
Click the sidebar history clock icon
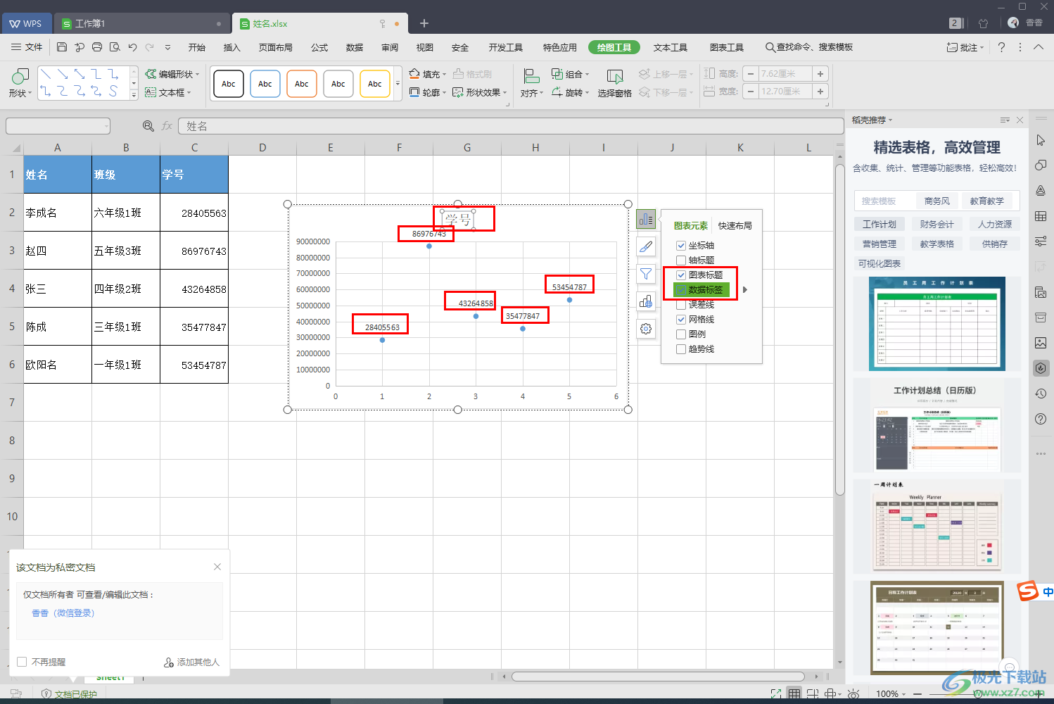tap(1041, 394)
